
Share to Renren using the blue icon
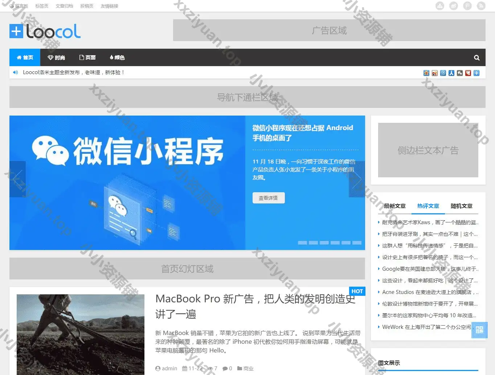click(451, 73)
